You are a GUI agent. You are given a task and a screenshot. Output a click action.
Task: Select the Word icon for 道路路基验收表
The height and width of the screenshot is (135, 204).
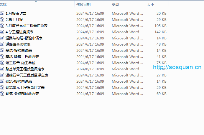coord(2,44)
